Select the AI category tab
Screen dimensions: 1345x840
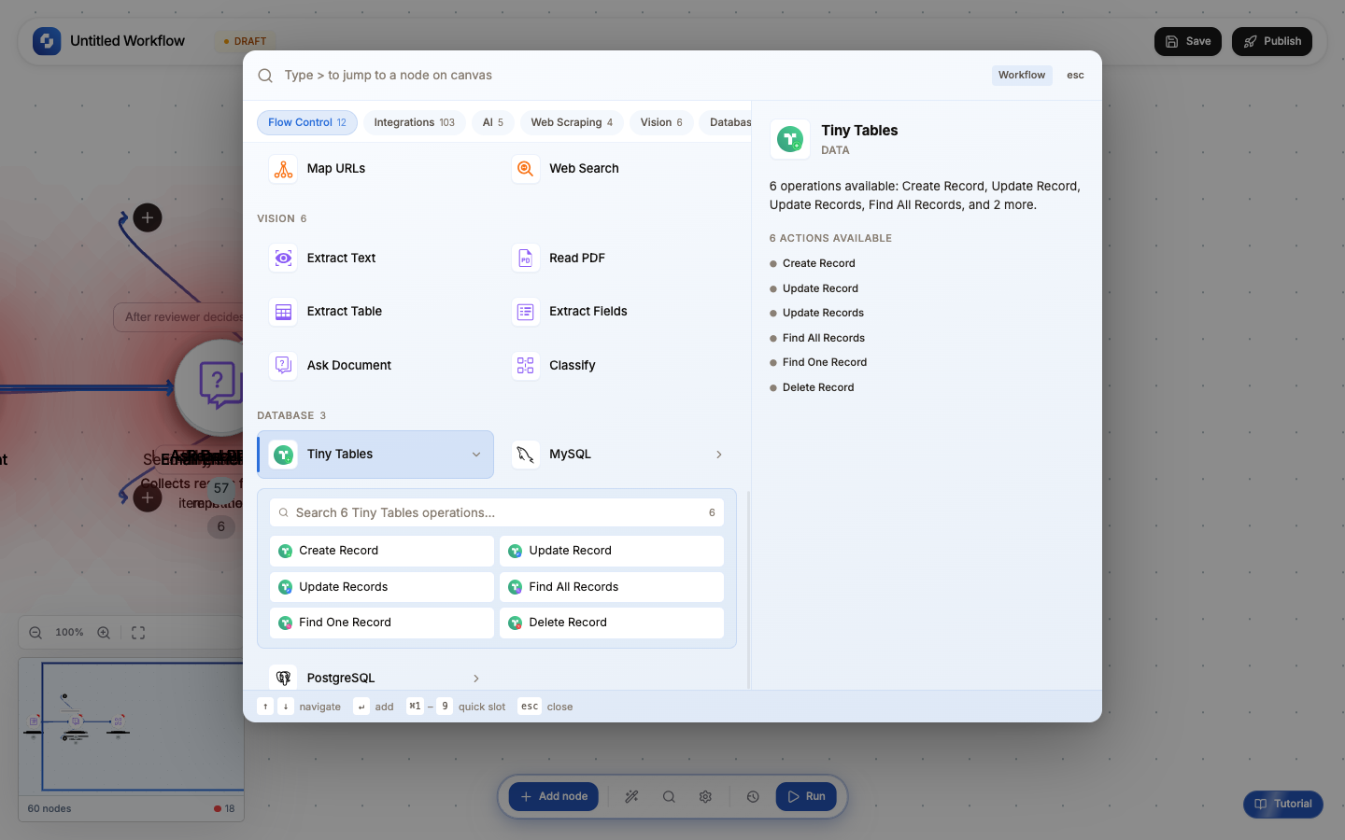[x=493, y=122]
